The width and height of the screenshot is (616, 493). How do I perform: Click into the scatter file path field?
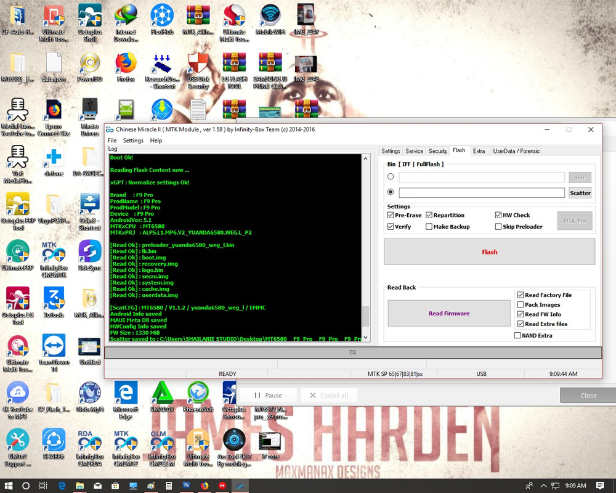click(x=482, y=193)
